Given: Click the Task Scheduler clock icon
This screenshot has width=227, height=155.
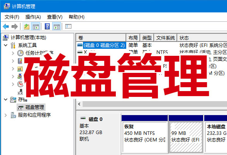Looking at the screenshot, I should pyautogui.click(x=20, y=53).
